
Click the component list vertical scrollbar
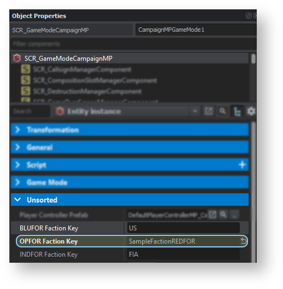253,77
